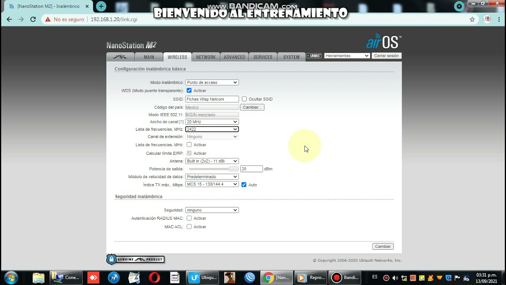Open the Repro... media player taskbar item
Viewport: 506px width, 285px height.
(x=311, y=278)
